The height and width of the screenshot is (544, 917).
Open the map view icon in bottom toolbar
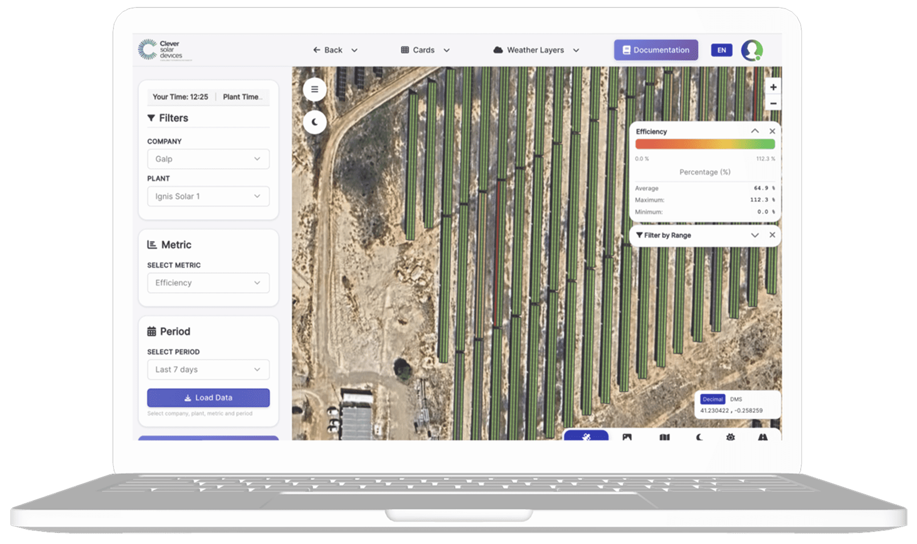[664, 438]
